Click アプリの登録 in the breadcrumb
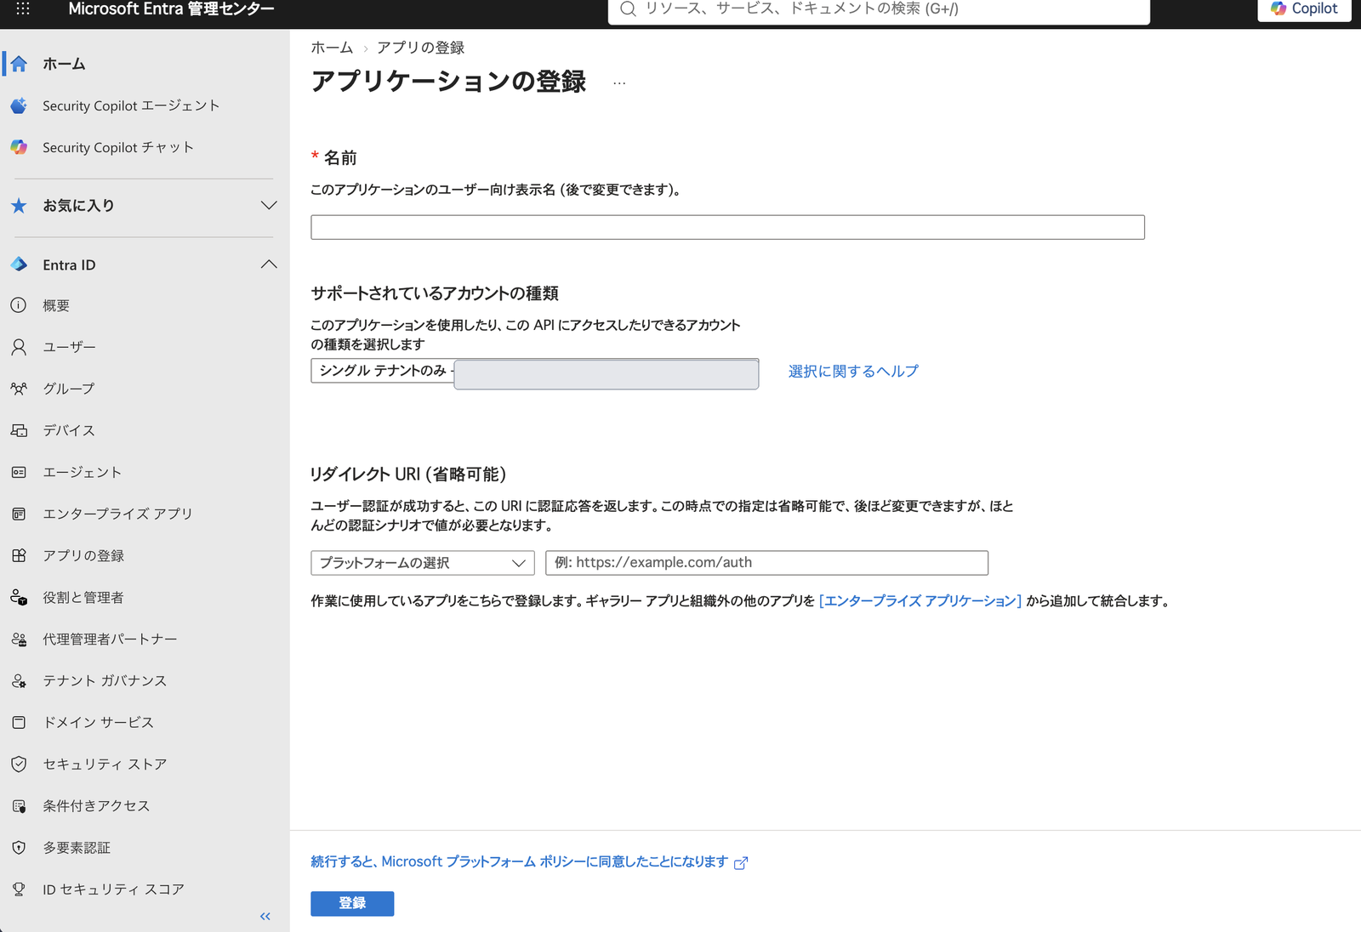Screen dimensions: 1361x932 (x=420, y=48)
